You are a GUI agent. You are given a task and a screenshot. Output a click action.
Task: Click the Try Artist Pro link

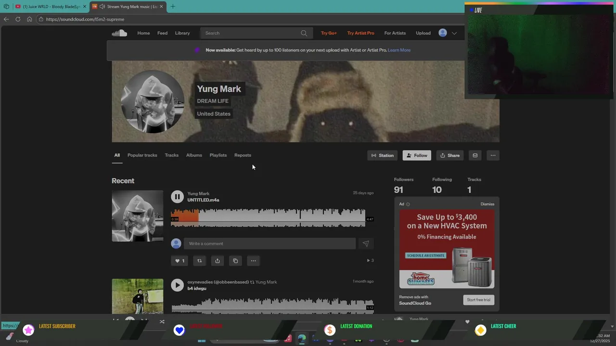360,33
